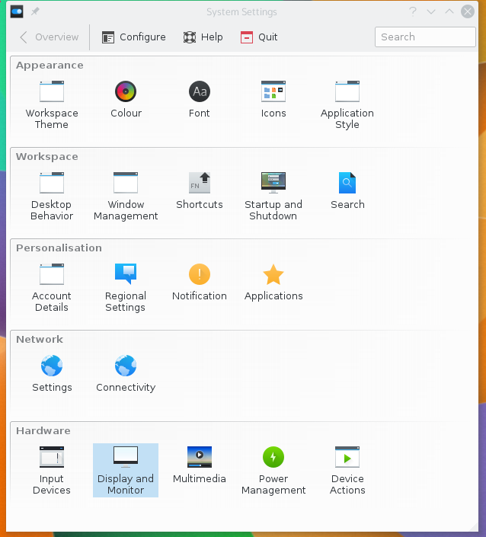Minimize the System Settings window
486x537 pixels.
tap(431, 11)
